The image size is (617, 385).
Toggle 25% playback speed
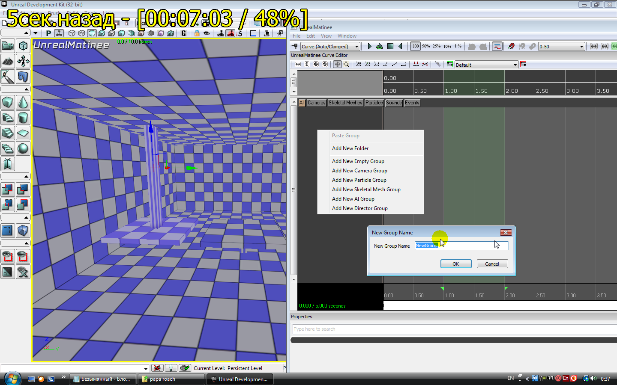437,46
